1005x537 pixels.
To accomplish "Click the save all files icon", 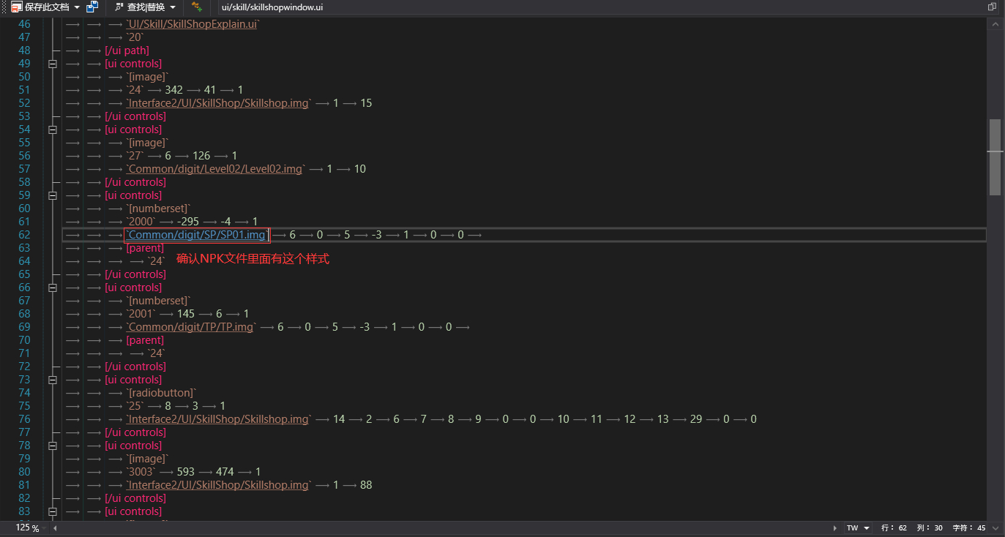I will (x=92, y=7).
